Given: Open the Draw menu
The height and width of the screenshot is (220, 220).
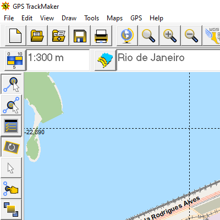Looking at the screenshot, I should click(69, 18).
